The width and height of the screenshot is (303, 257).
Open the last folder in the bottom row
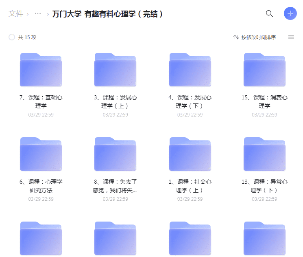coord(264,239)
